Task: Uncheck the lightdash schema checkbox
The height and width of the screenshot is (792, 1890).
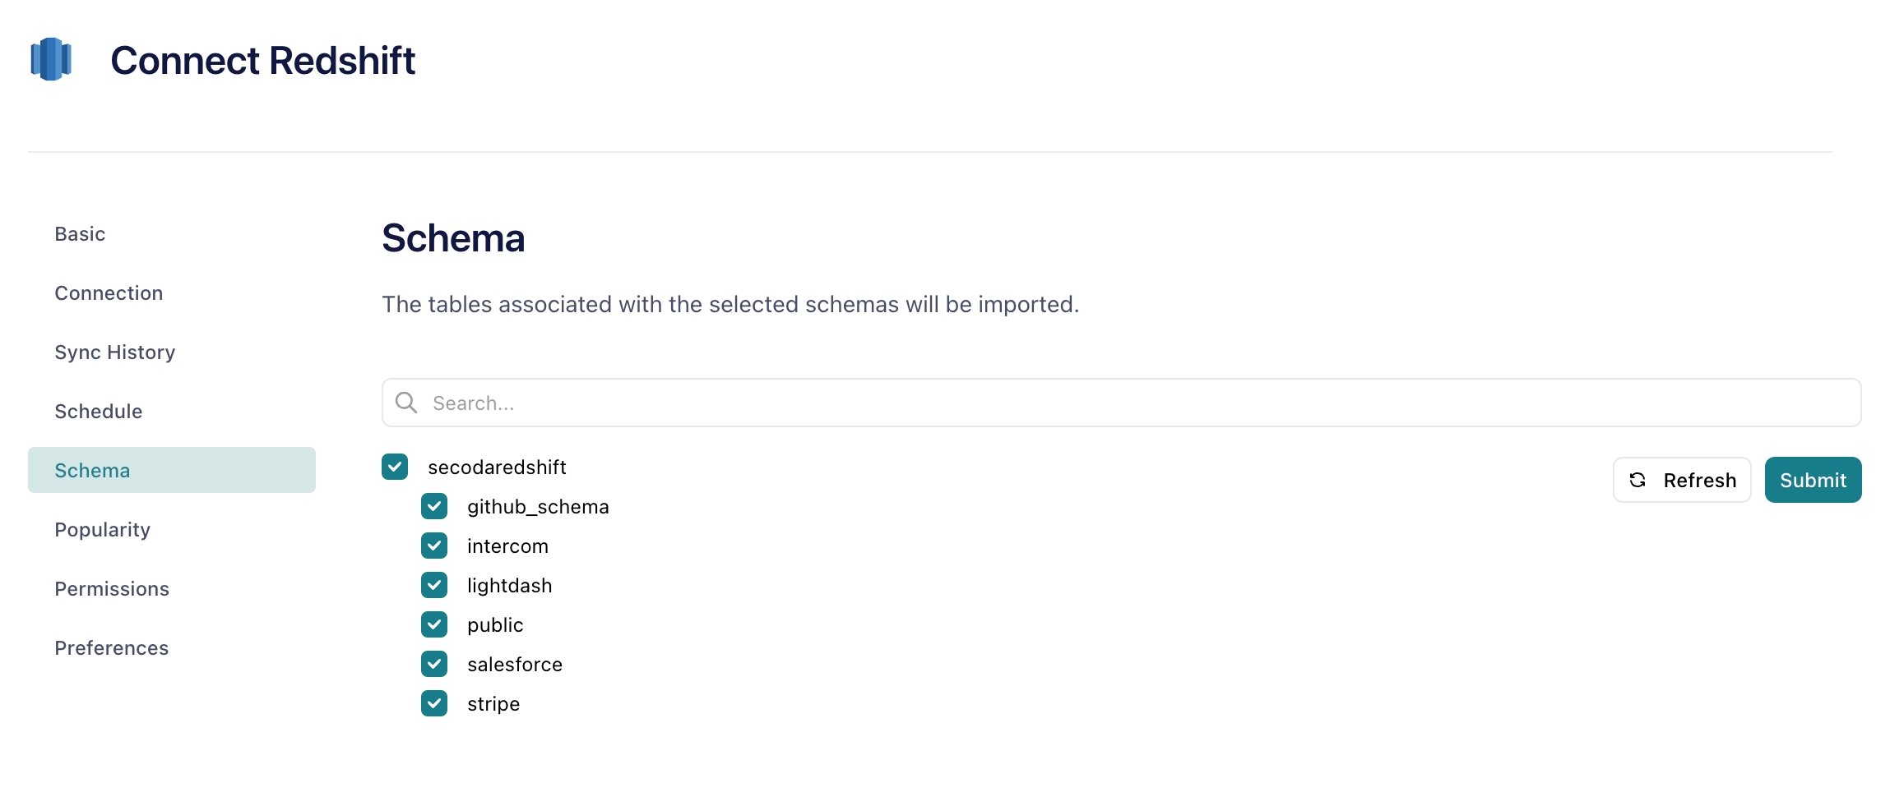Action: coord(434,585)
